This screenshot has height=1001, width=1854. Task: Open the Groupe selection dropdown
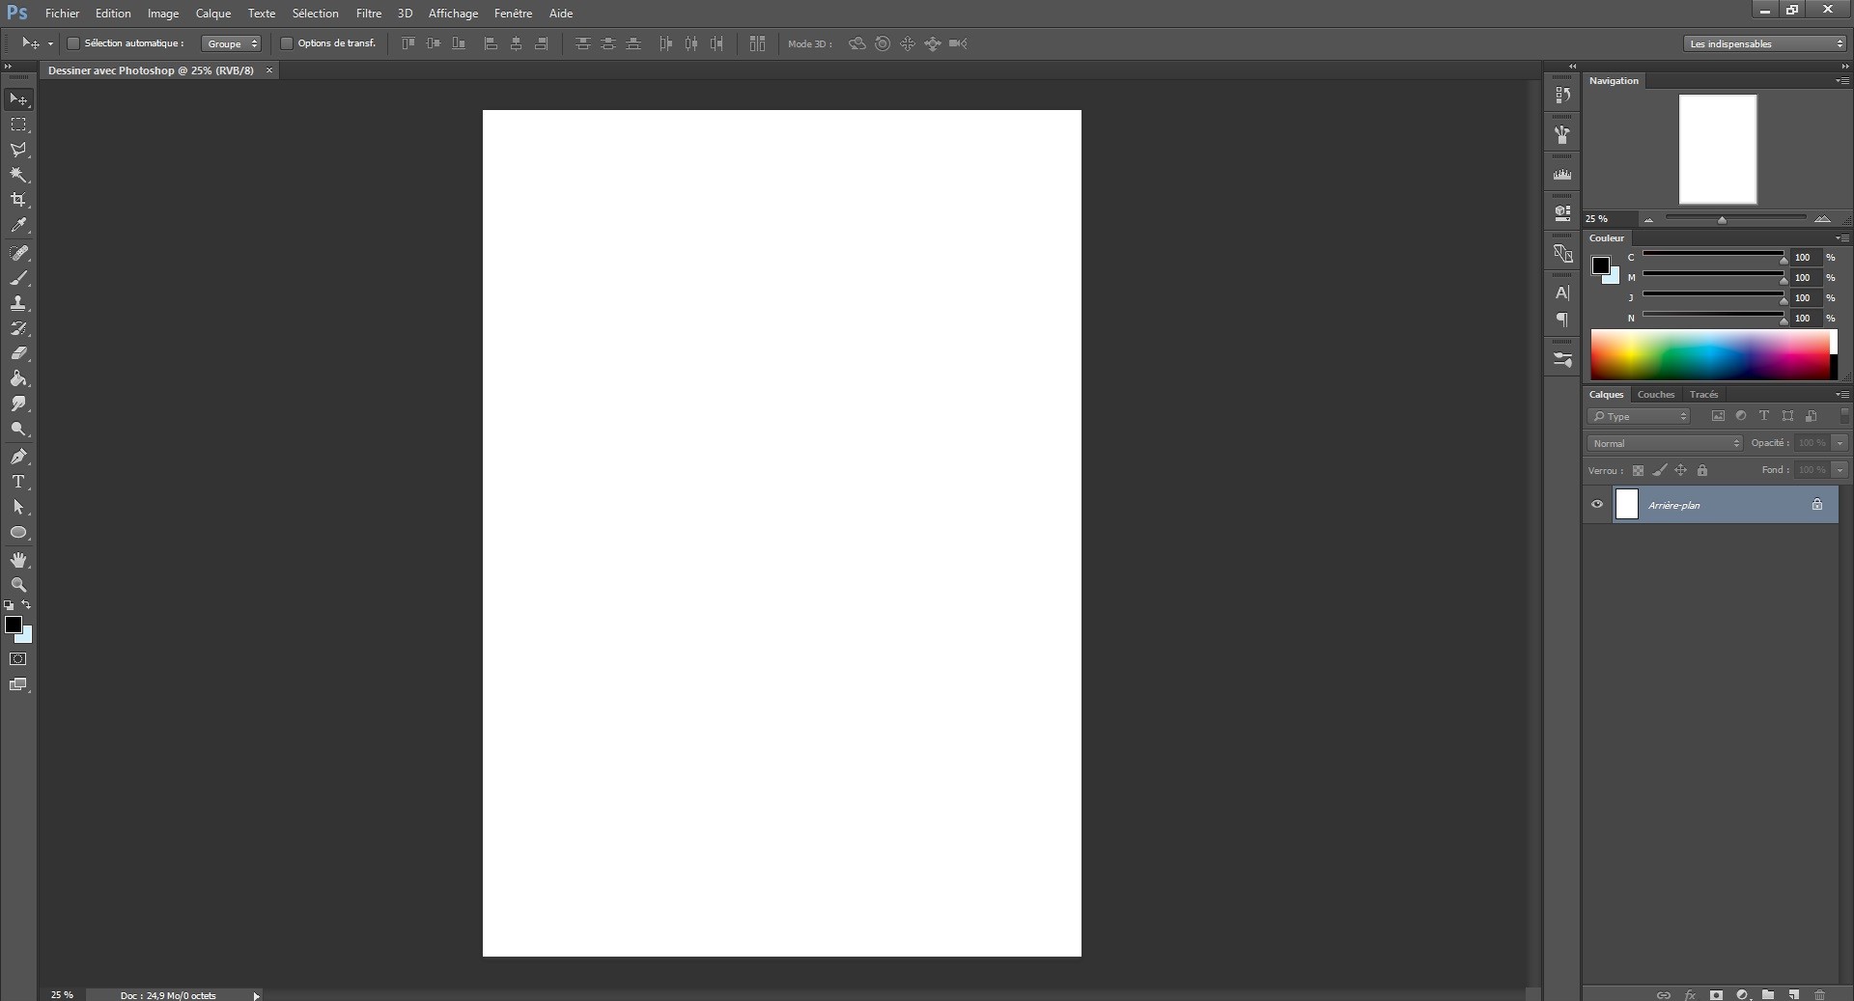pyautogui.click(x=231, y=43)
